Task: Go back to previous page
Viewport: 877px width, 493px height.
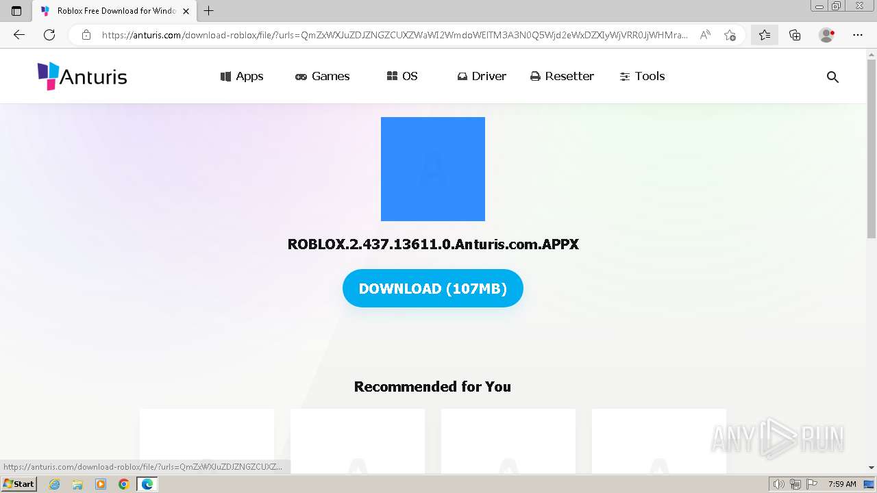Action: (19, 35)
